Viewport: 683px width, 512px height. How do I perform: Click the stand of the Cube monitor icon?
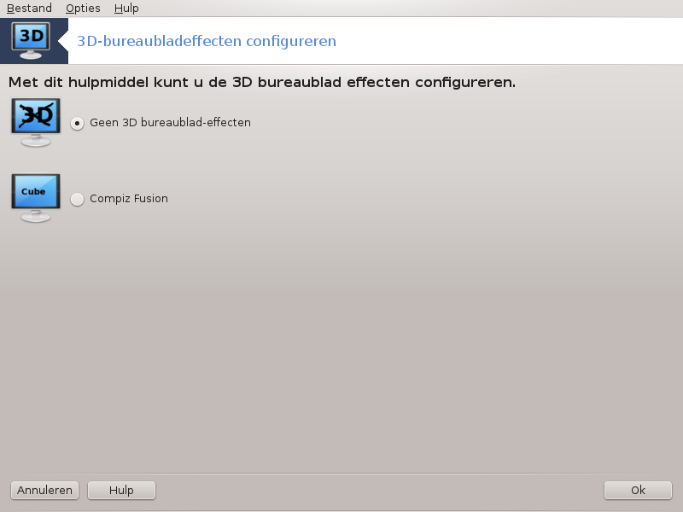click(36, 216)
